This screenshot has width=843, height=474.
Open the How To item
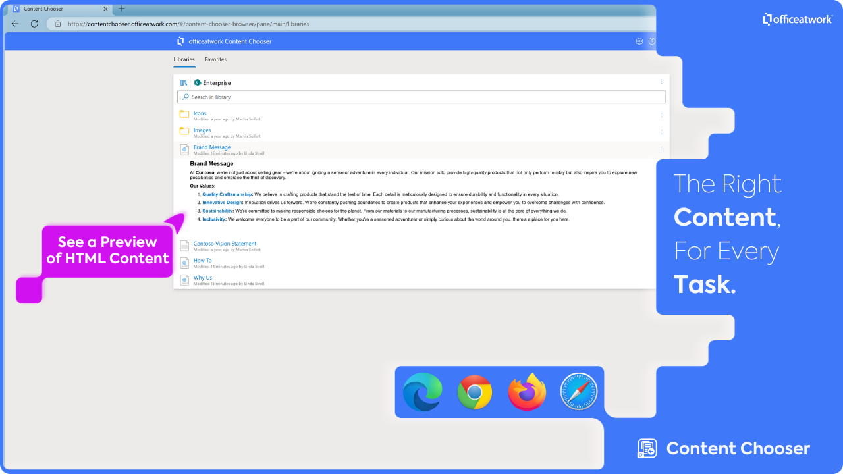coord(202,261)
